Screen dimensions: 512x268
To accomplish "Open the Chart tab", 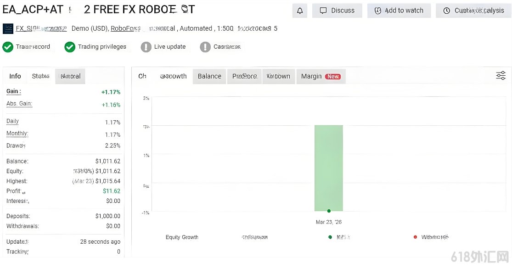I will point(142,76).
